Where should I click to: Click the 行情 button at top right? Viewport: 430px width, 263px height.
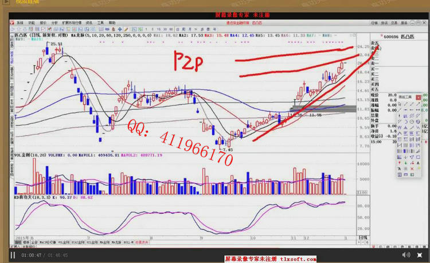[374, 23]
